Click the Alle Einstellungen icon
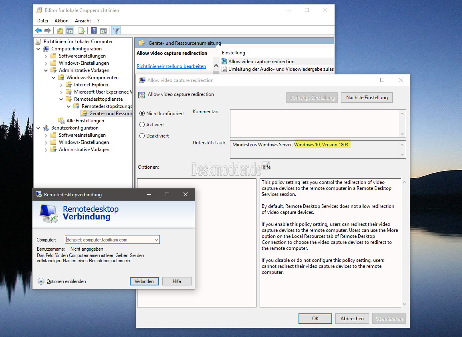Screen dimensions: 462x337 [x=61, y=121]
